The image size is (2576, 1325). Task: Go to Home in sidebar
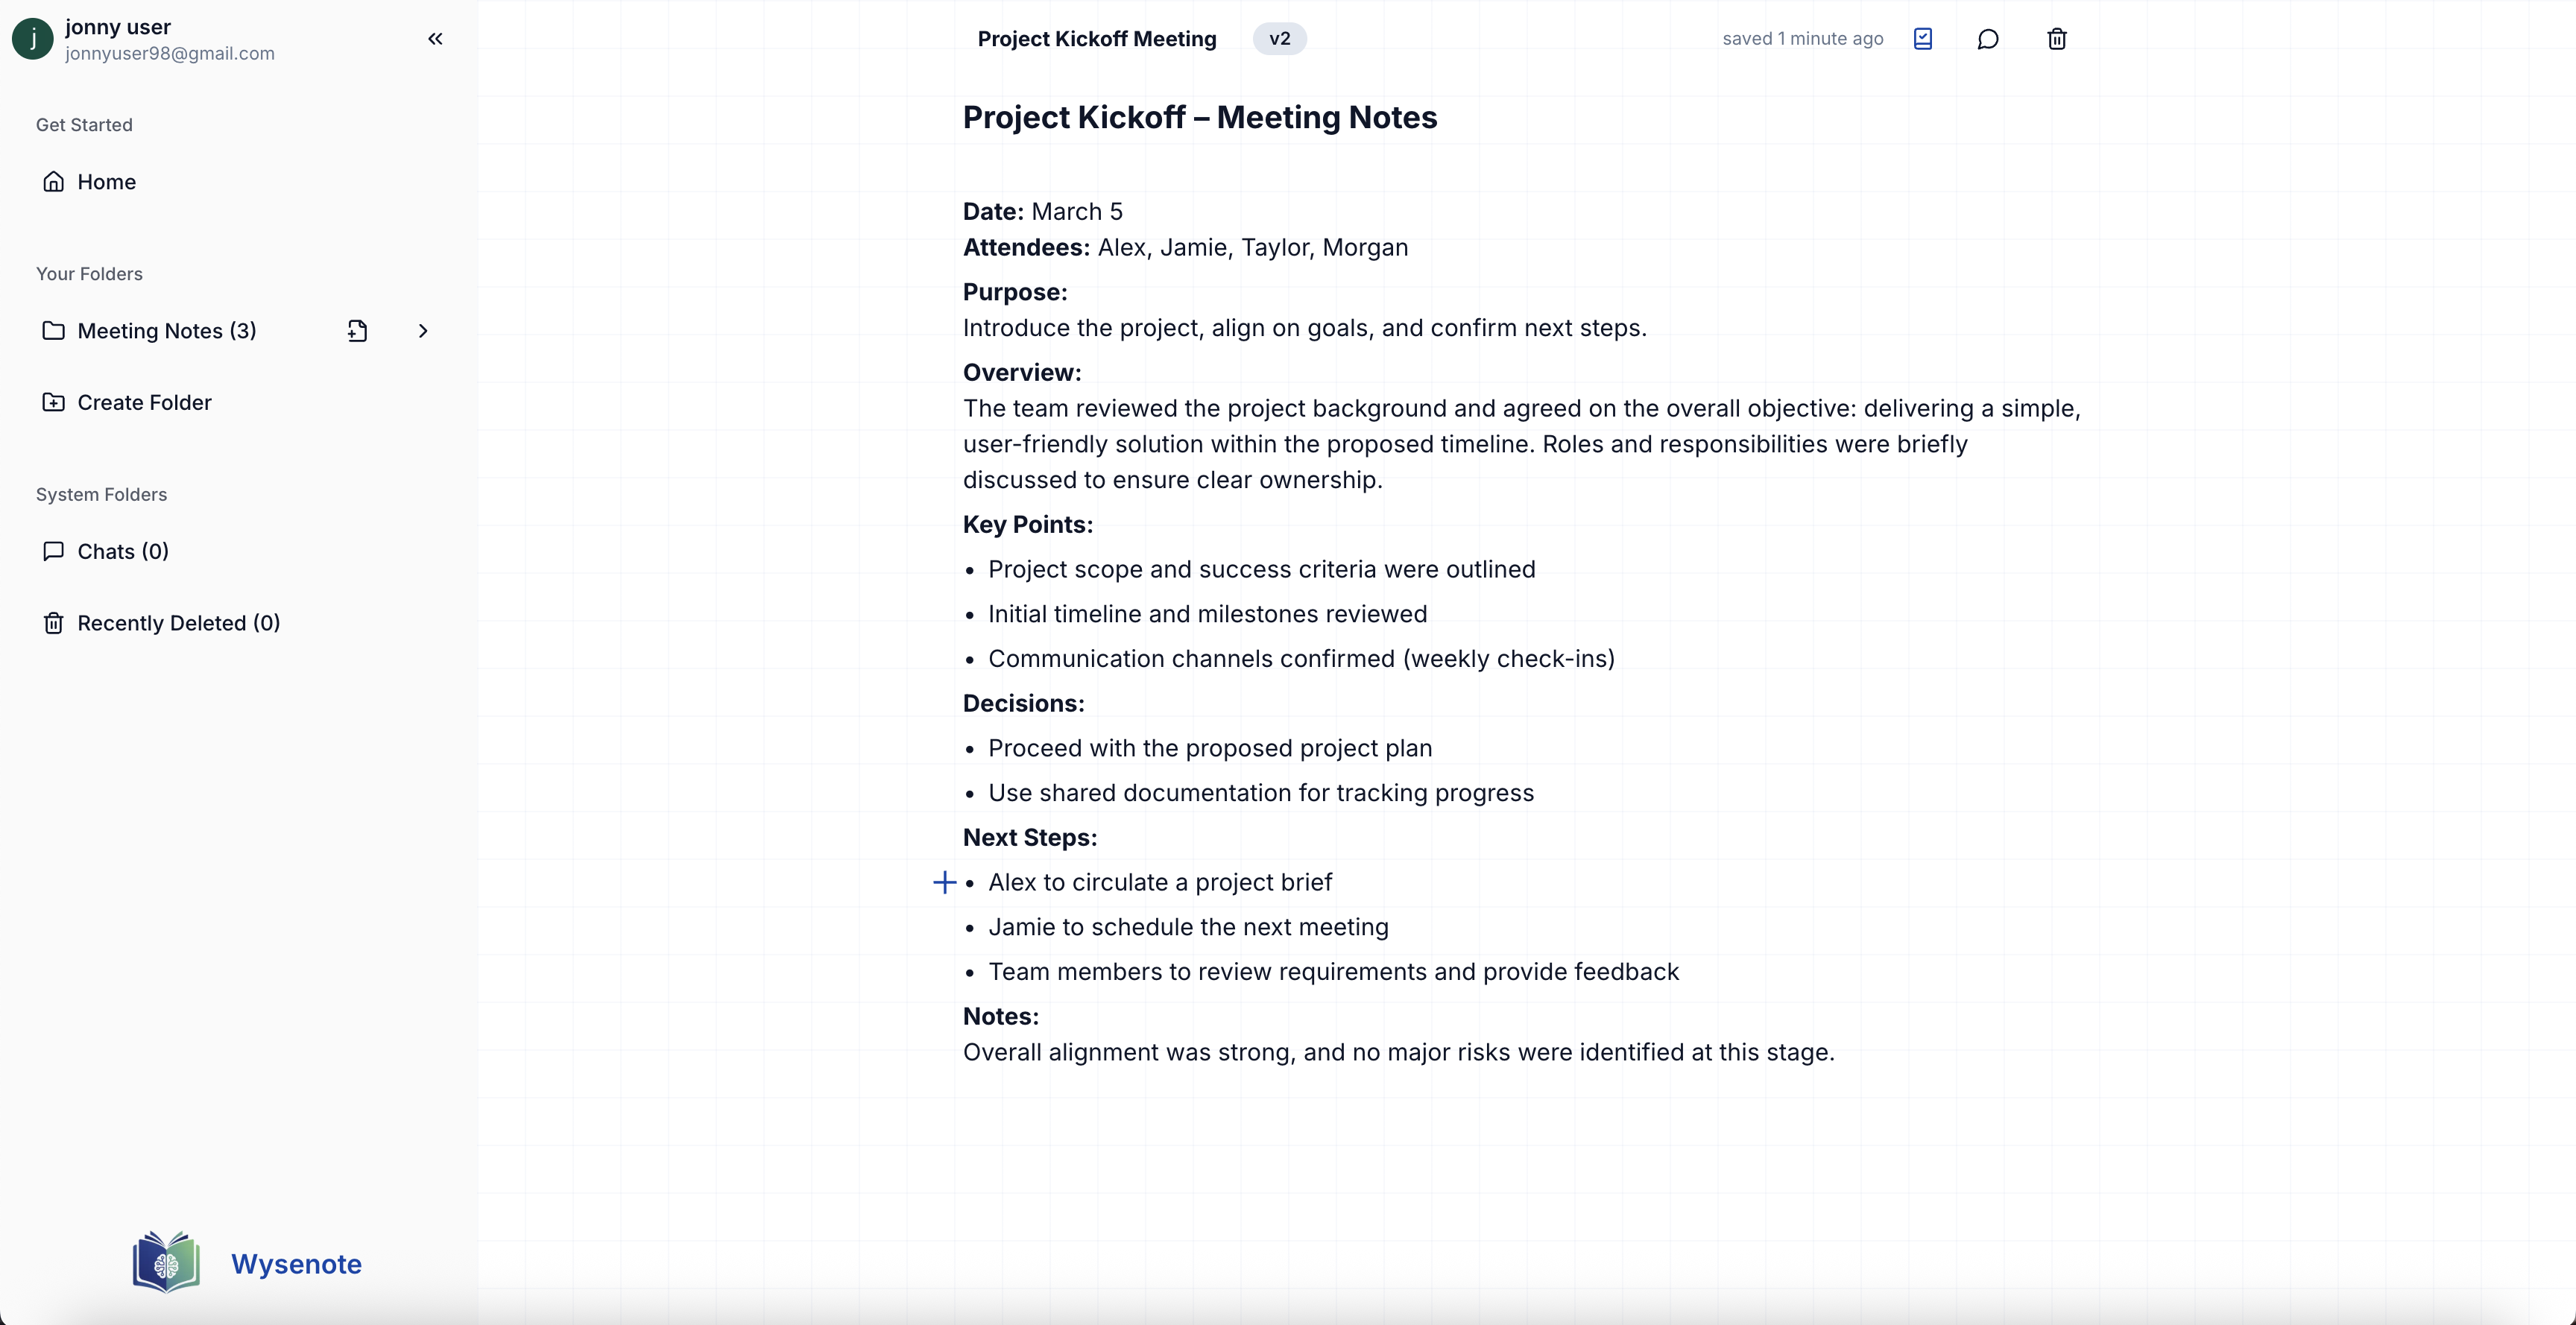pyautogui.click(x=106, y=182)
